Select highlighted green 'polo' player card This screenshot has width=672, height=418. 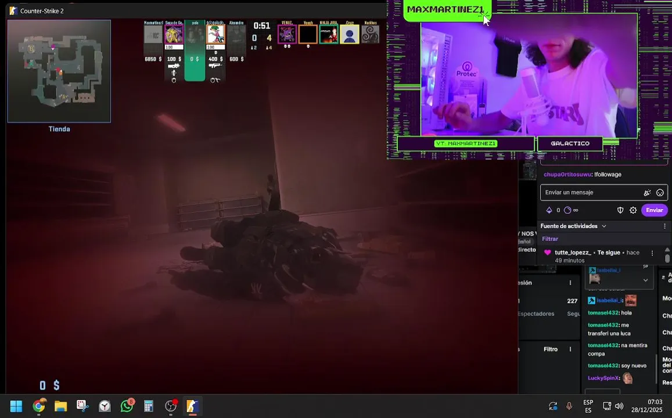click(x=195, y=50)
